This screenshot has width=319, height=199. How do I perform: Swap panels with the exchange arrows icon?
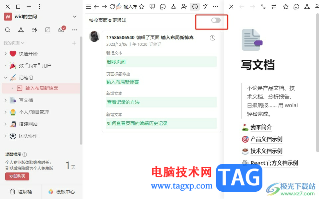[x=274, y=7]
